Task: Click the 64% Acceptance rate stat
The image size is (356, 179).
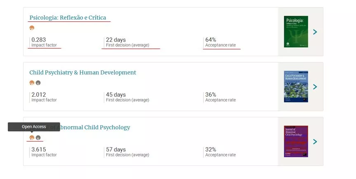Action: pos(211,40)
